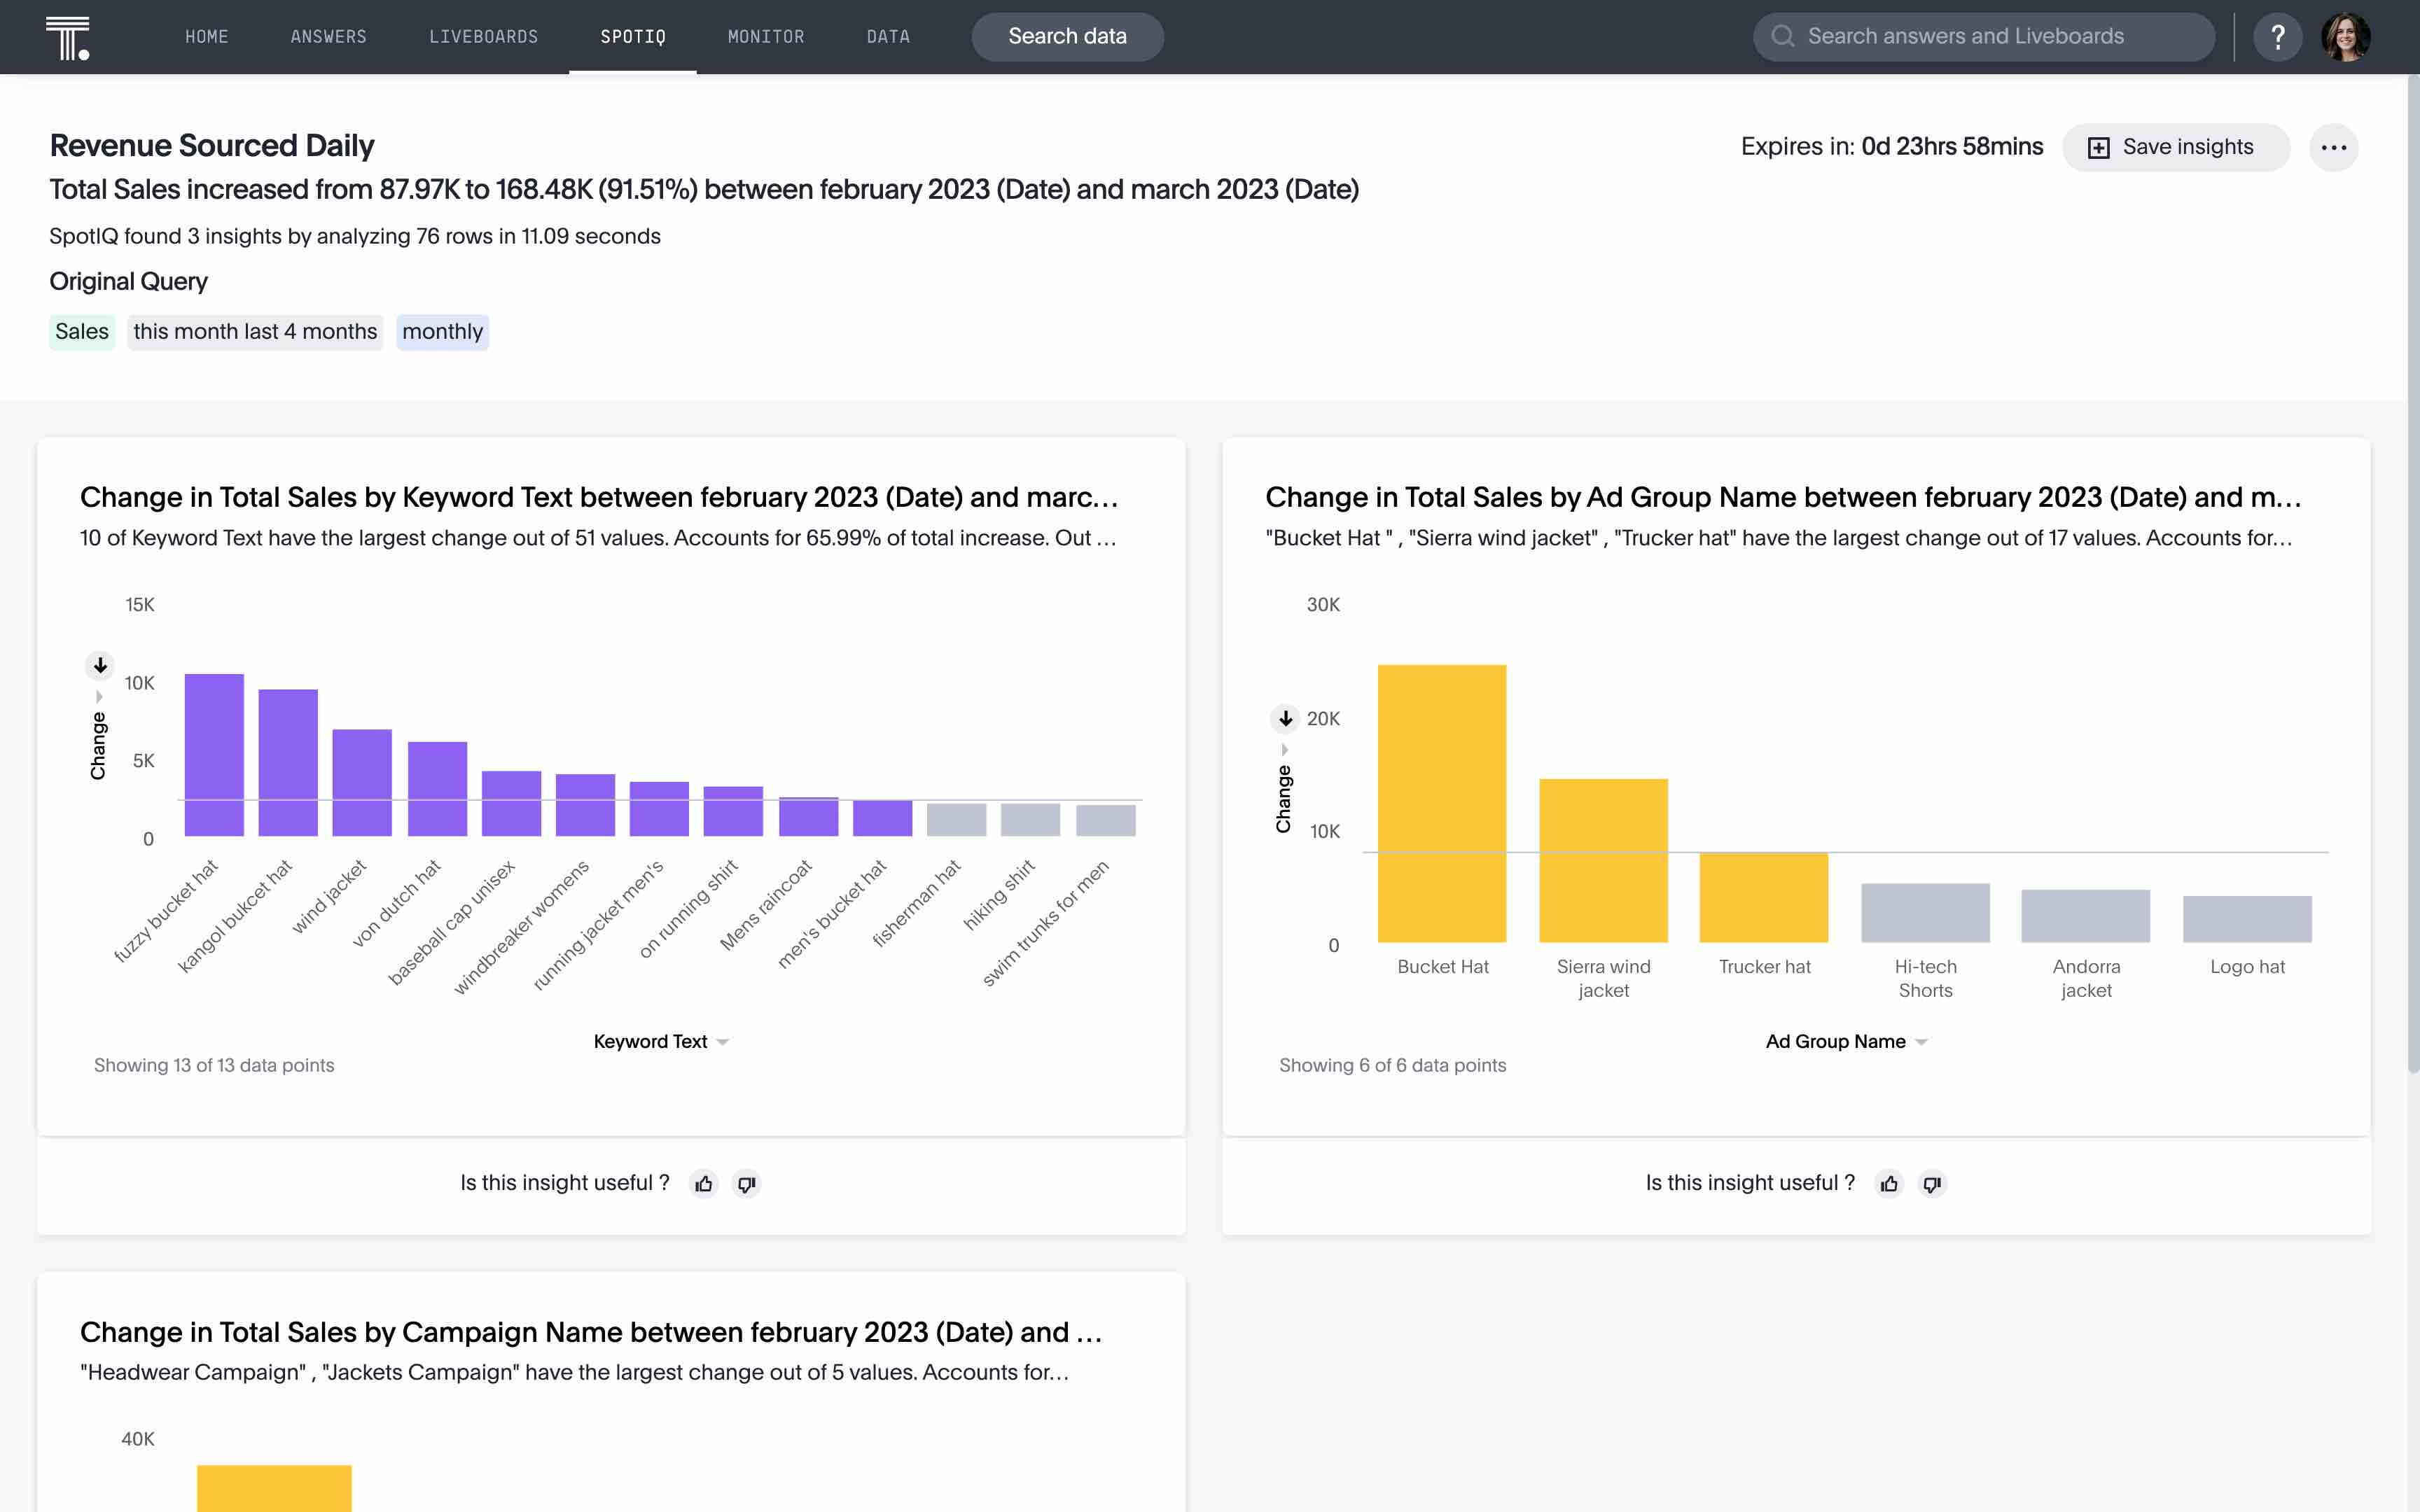2420x1512 pixels.
Task: Switch to the Liveboards tab
Action: coord(484,37)
